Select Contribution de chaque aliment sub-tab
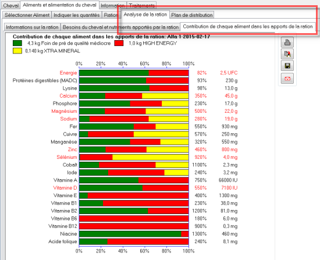Image resolution: width=320 pixels, height=260 pixels. click(x=247, y=27)
